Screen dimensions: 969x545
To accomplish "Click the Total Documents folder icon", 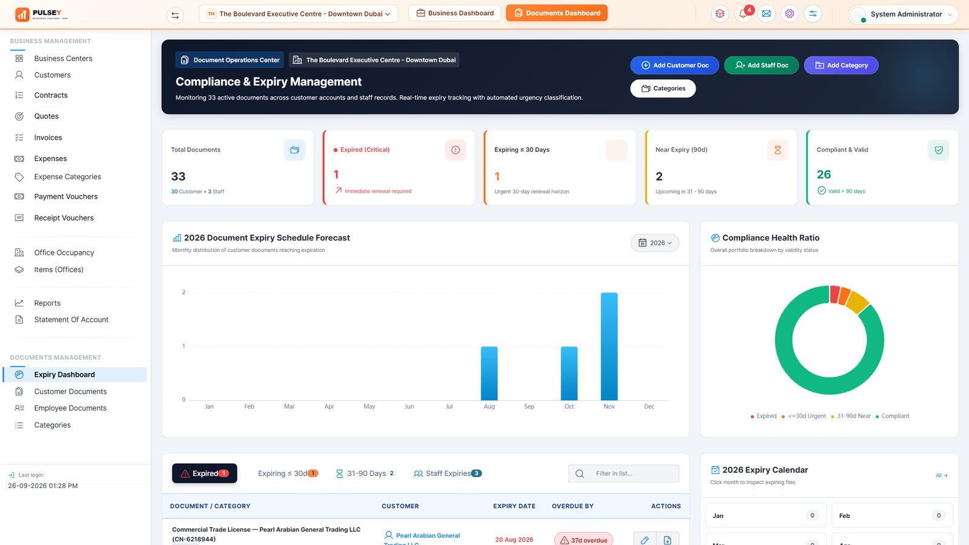I will pos(294,150).
